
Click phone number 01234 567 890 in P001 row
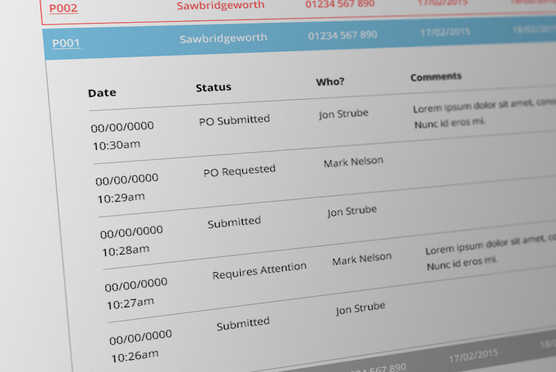(x=343, y=35)
